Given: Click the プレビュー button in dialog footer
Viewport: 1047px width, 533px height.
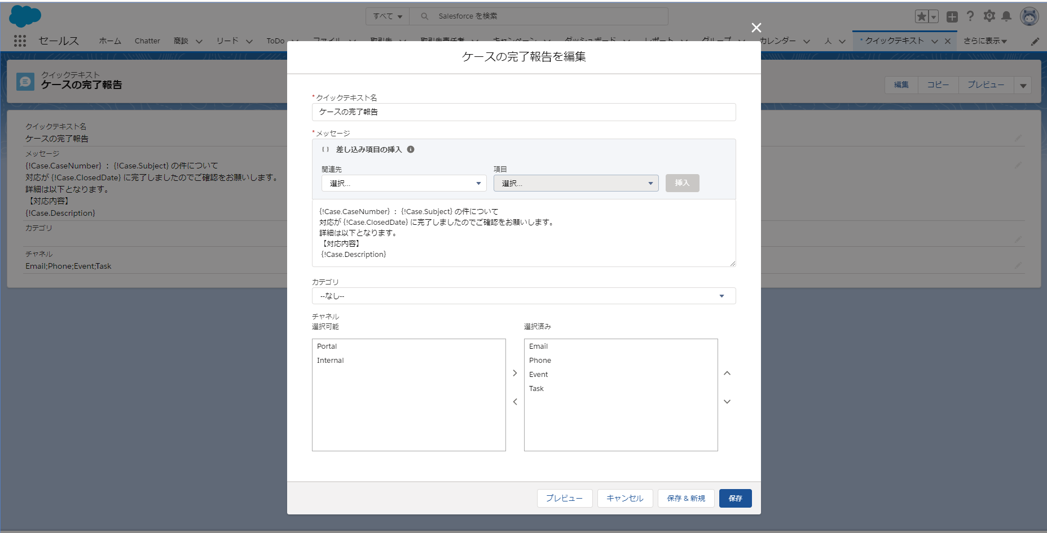Looking at the screenshot, I should tap(564, 498).
